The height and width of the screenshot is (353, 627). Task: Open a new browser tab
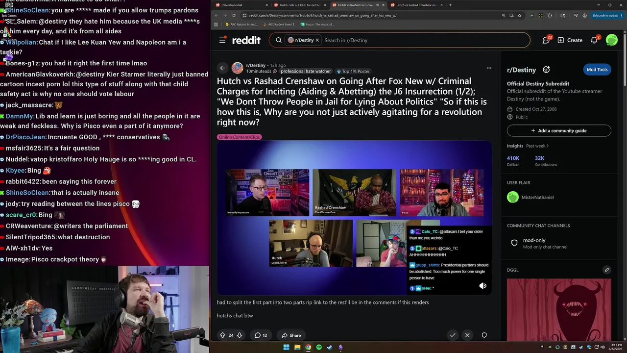pyautogui.click(x=450, y=5)
